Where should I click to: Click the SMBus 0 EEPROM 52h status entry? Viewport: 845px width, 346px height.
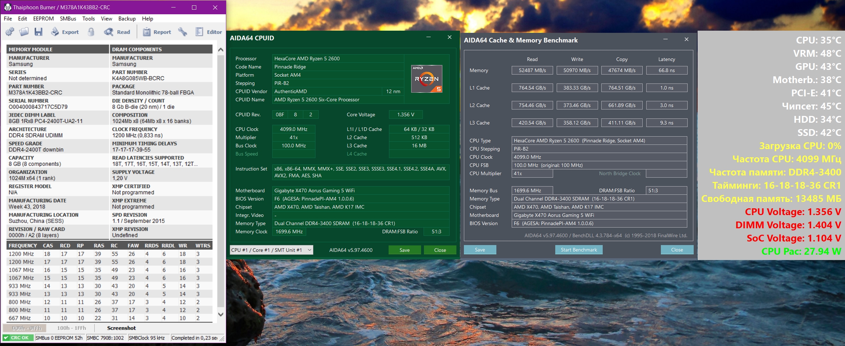(59, 338)
